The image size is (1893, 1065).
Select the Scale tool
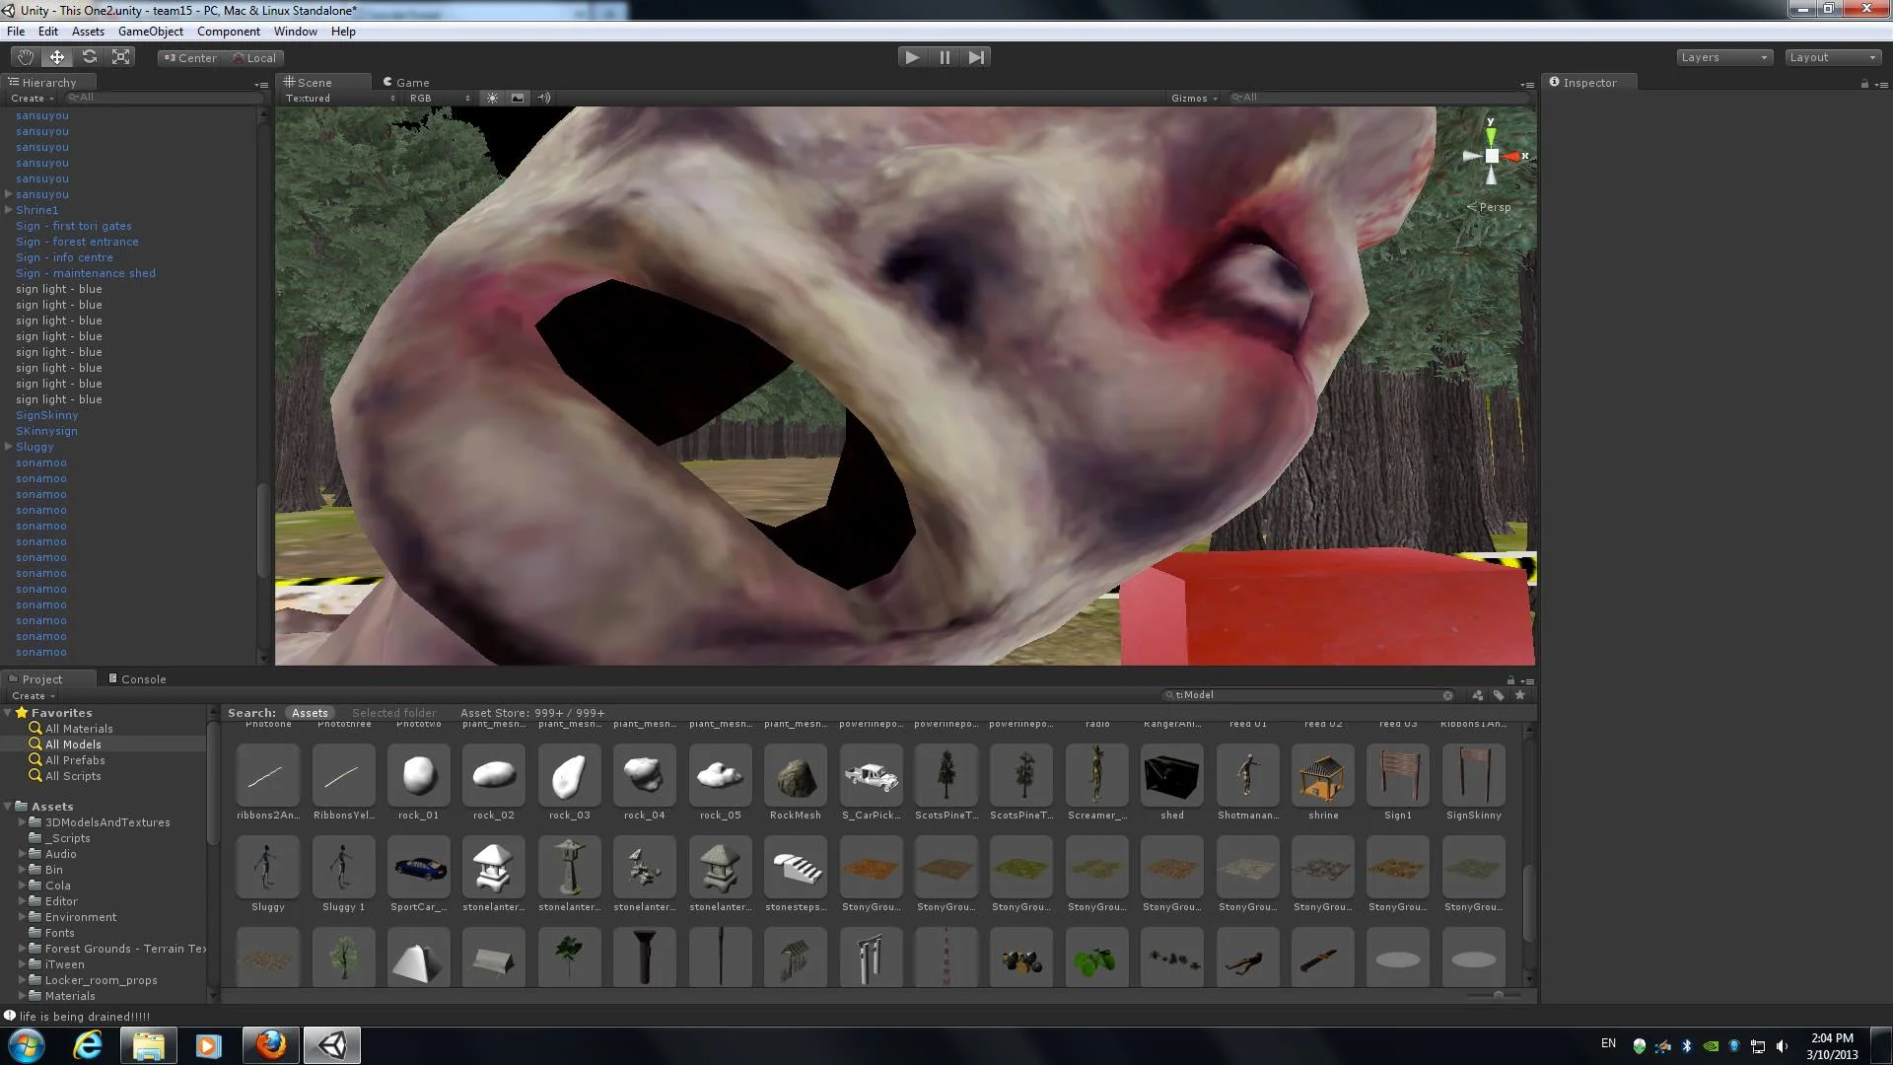click(121, 57)
